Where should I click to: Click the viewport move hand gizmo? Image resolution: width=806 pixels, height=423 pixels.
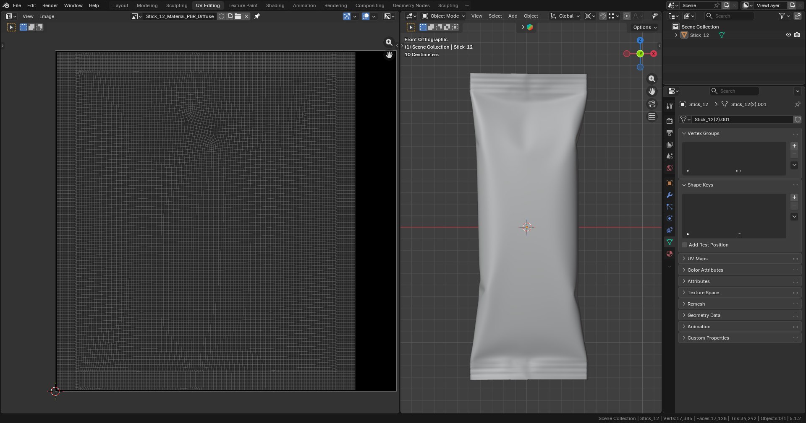[652, 91]
